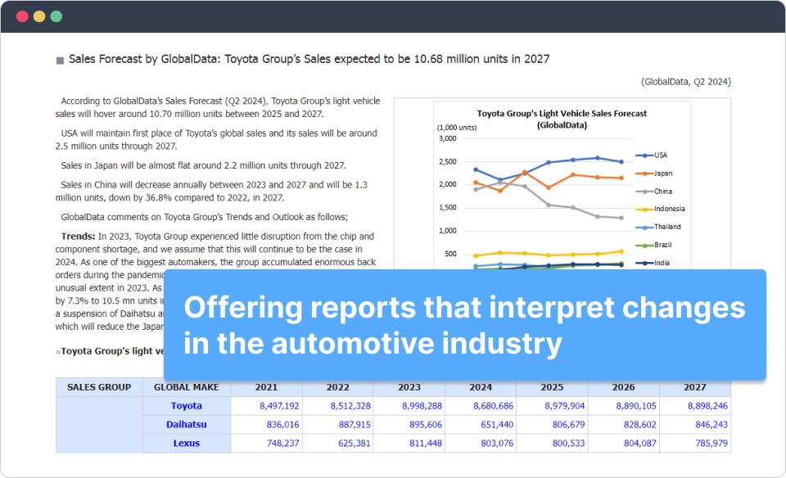Click the 2025 column header

point(552,387)
